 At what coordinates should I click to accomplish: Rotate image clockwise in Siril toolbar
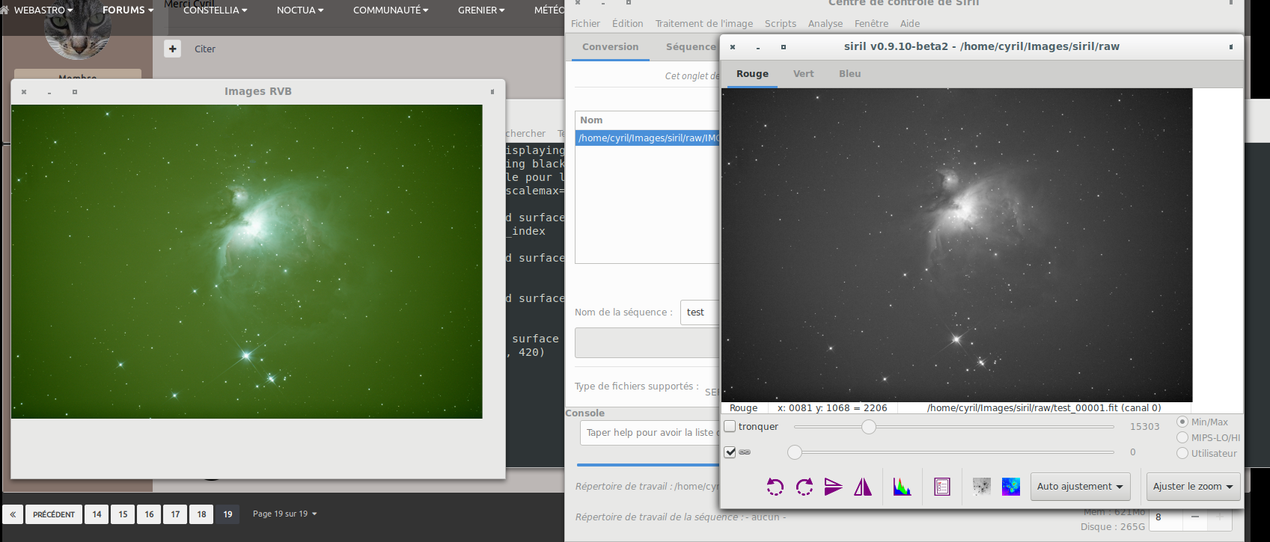tap(805, 487)
